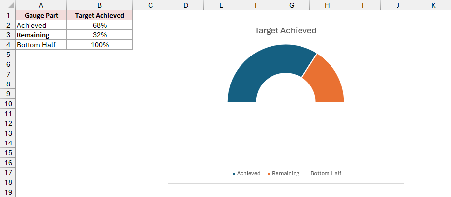
Task: Select row 5 header
Action: pos(8,55)
